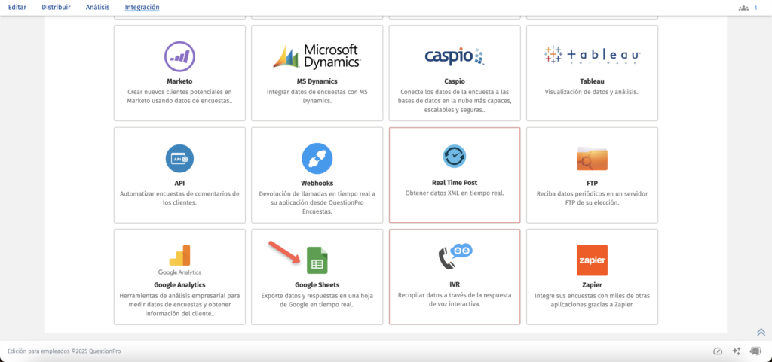
Task: Click the sparkle AI icon in footer
Action: 737,351
